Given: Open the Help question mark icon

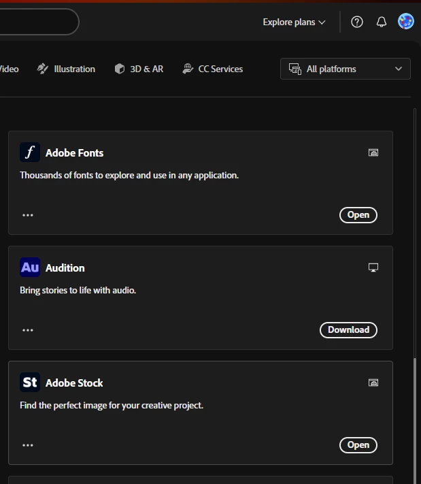Looking at the screenshot, I should [357, 22].
